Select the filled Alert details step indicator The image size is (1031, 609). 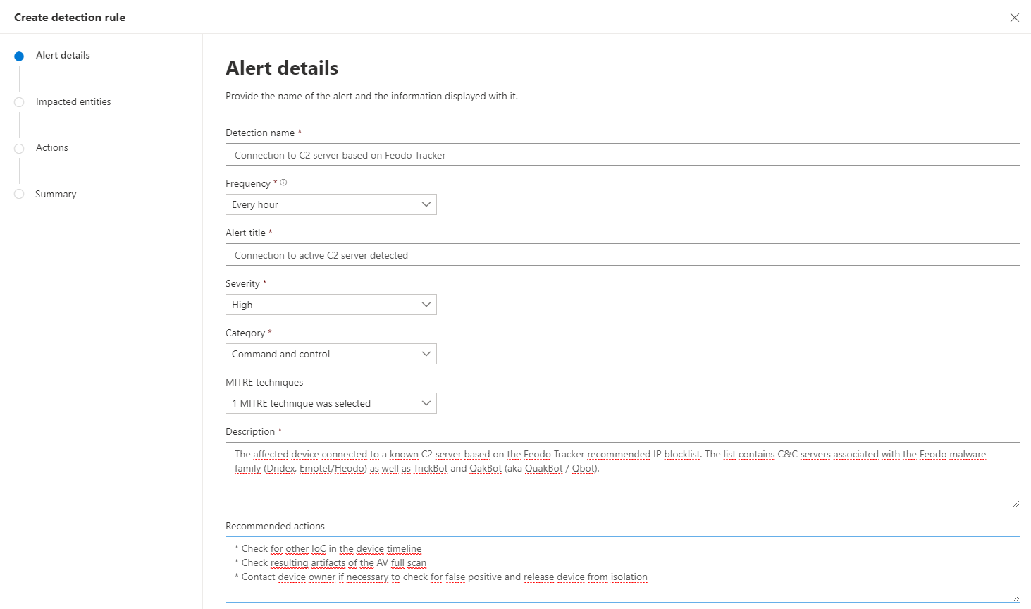(19, 56)
